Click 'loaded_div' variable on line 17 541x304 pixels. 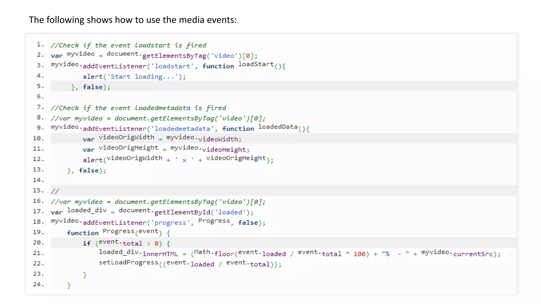(x=87, y=210)
